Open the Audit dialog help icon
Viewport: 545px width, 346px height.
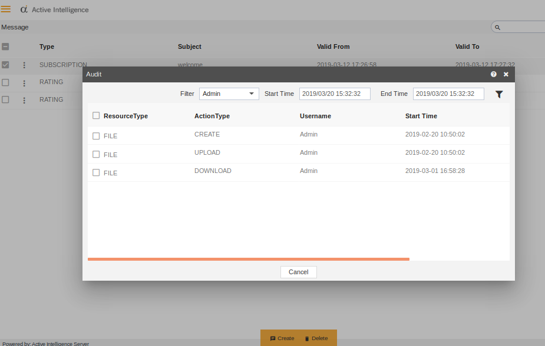[494, 74]
